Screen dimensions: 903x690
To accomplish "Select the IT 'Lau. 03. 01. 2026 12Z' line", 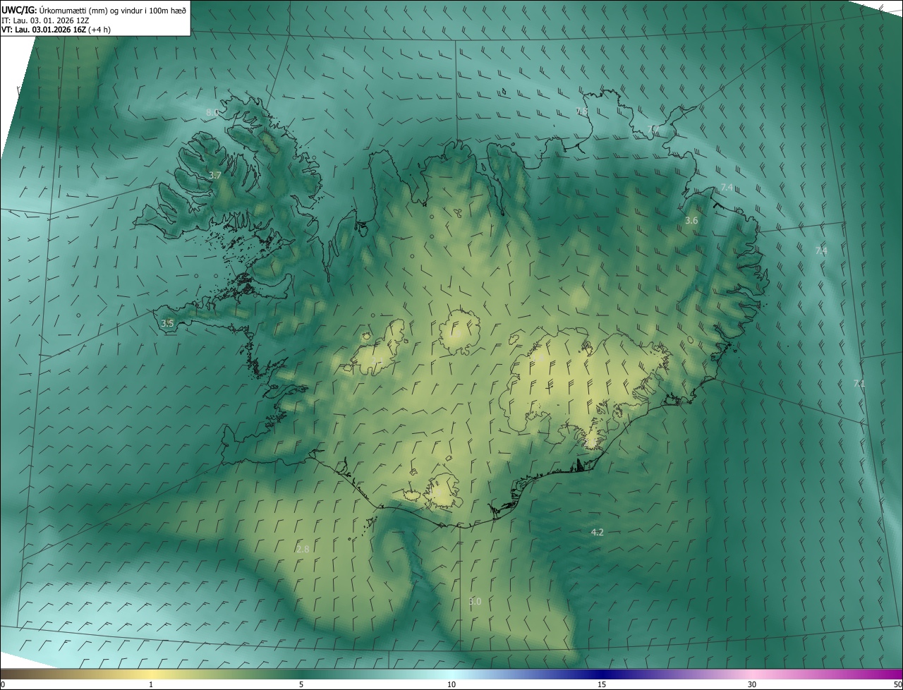I will click(44, 20).
